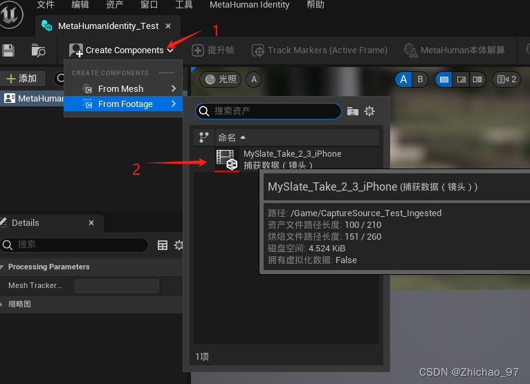
Task: Select MySlate_Take_2_3_iPhone footage asset
Action: [286, 160]
